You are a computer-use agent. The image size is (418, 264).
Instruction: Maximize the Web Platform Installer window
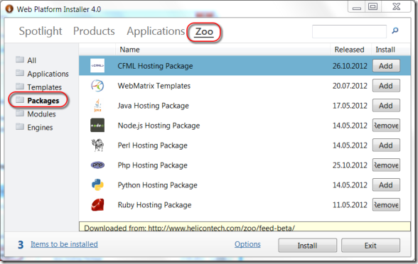tap(373, 6)
